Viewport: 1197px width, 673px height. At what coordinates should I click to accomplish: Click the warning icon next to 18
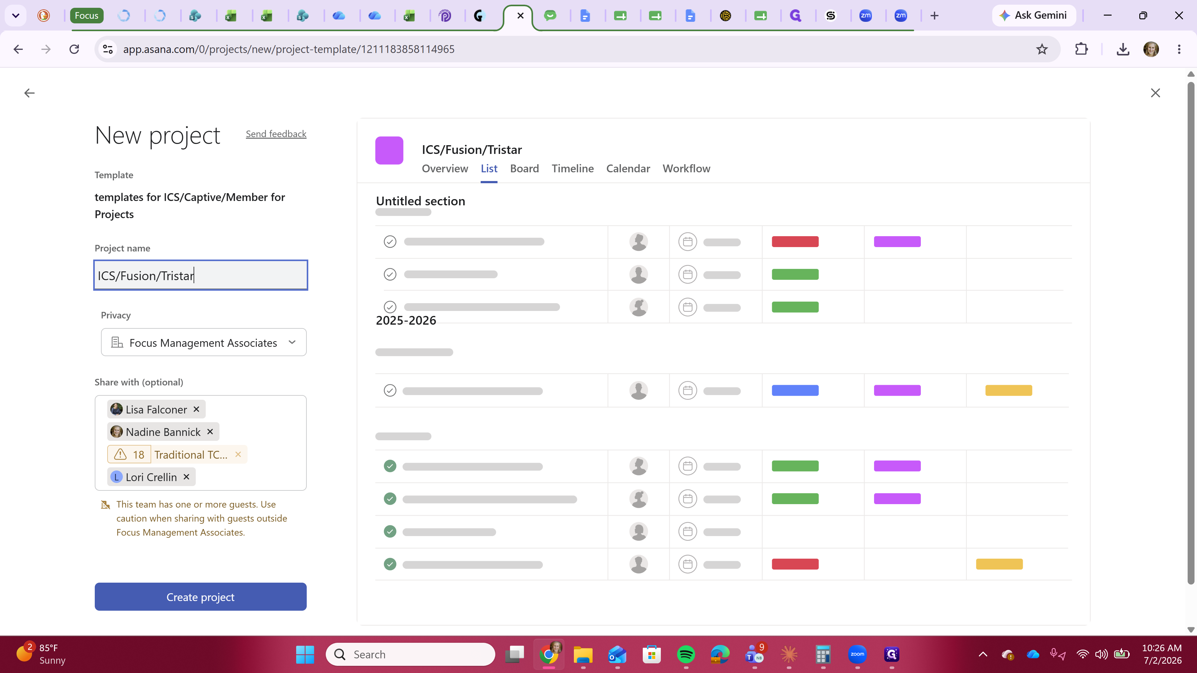click(120, 454)
